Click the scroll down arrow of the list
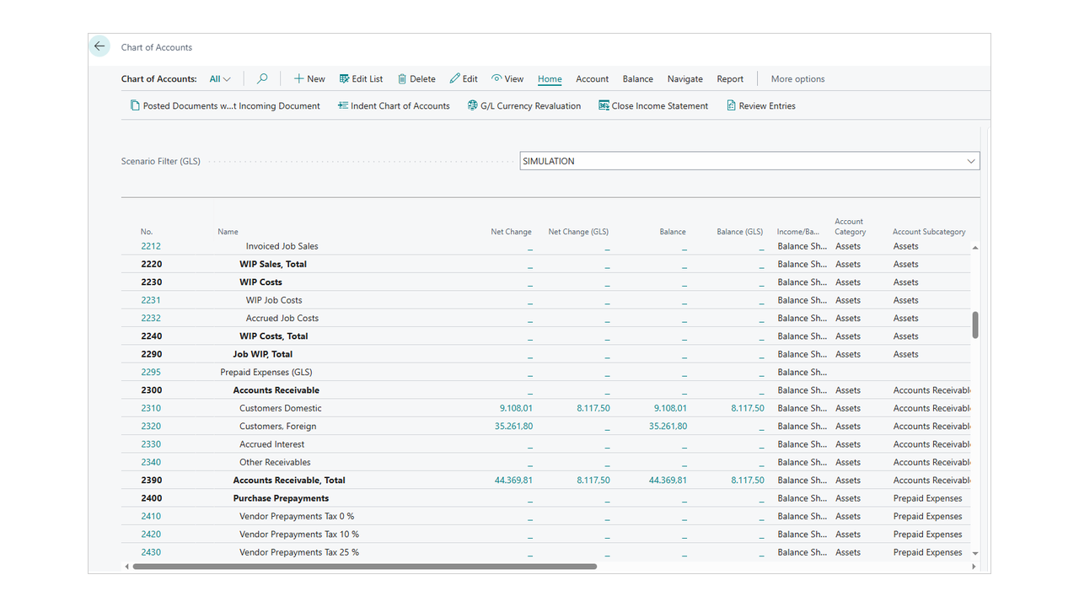Image resolution: width=1079 pixels, height=607 pixels. click(975, 553)
